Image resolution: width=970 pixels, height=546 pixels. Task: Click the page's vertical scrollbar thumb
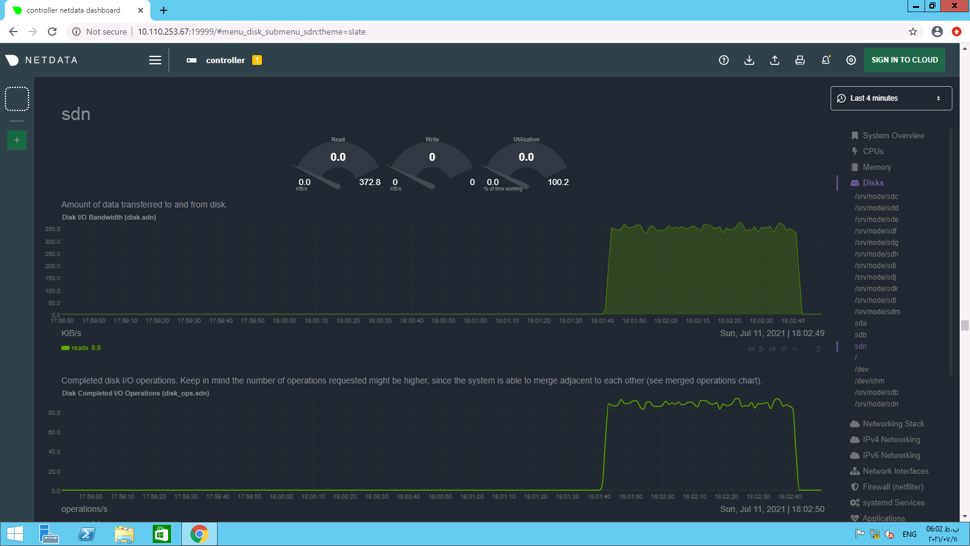click(965, 326)
